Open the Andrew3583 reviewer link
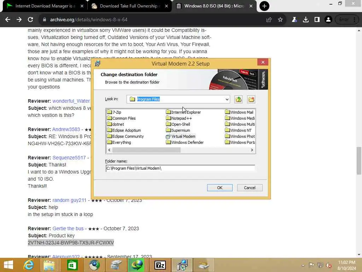Viewport: 362px width, 272px height. point(66,129)
